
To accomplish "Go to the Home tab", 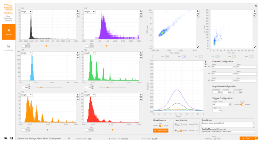I will point(9,32).
